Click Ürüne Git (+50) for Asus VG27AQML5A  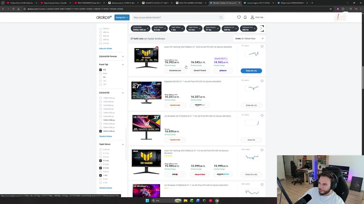coord(251,175)
